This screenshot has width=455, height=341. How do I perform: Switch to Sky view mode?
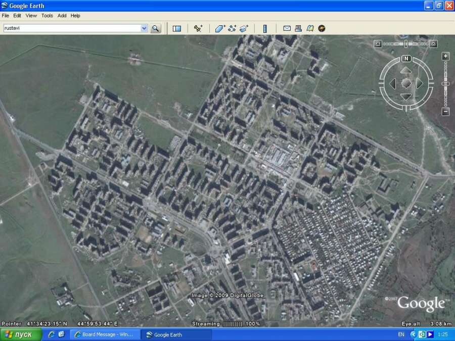(322, 28)
